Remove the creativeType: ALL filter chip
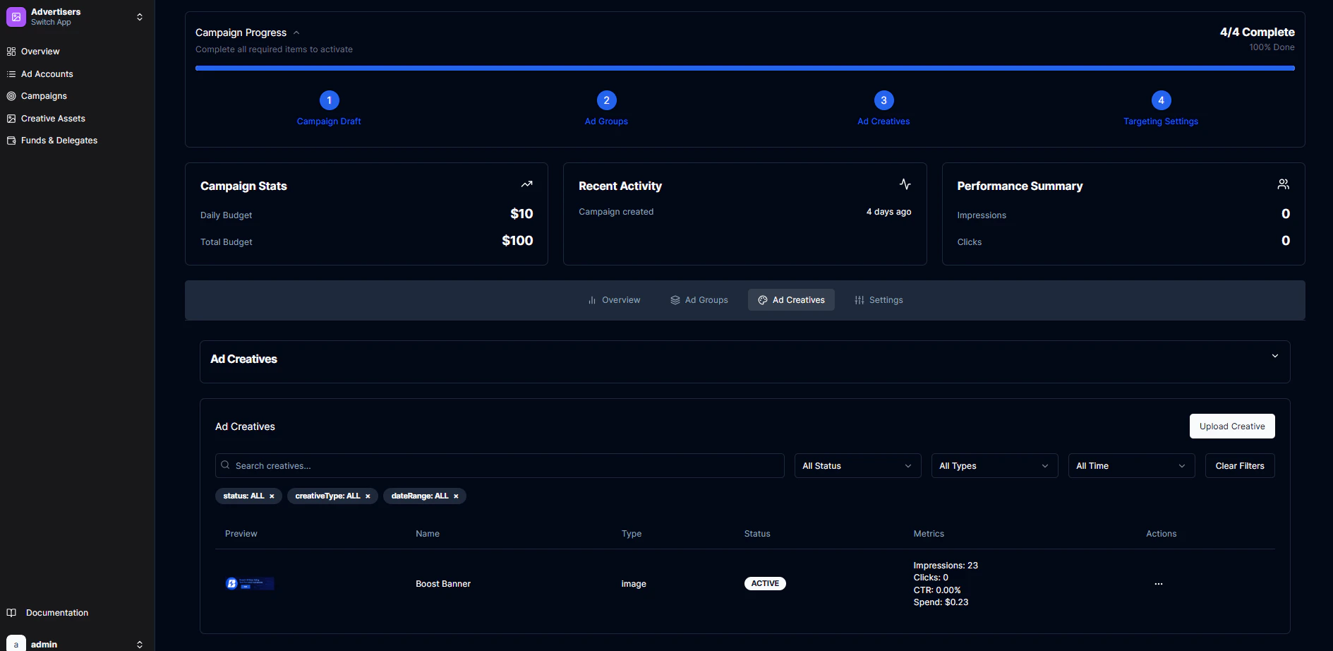 click(368, 496)
